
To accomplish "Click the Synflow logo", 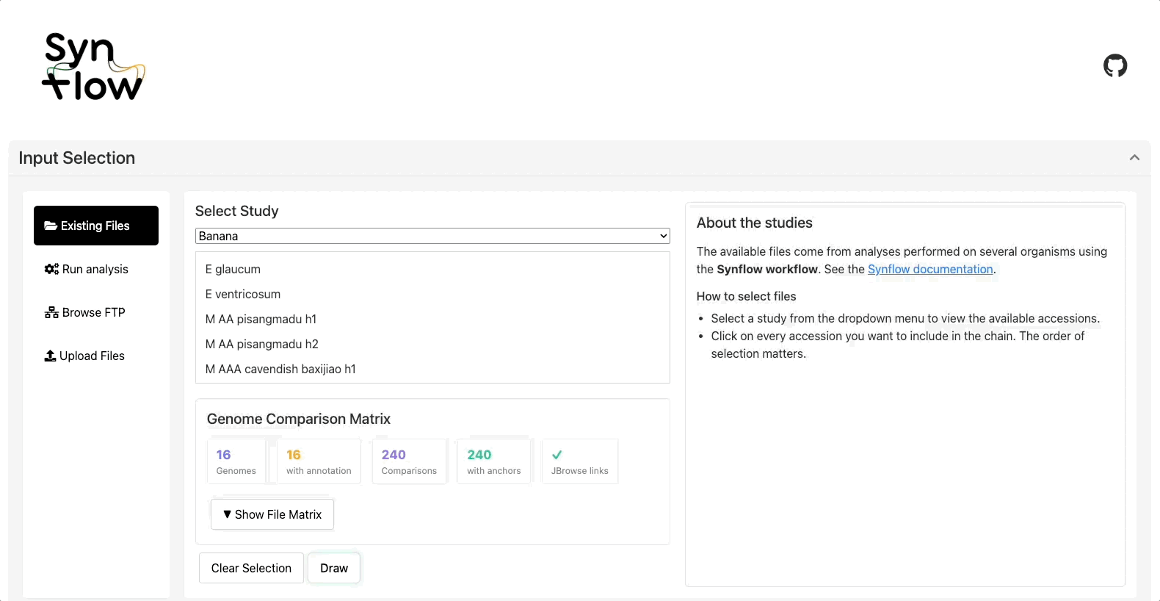I will pyautogui.click(x=93, y=66).
